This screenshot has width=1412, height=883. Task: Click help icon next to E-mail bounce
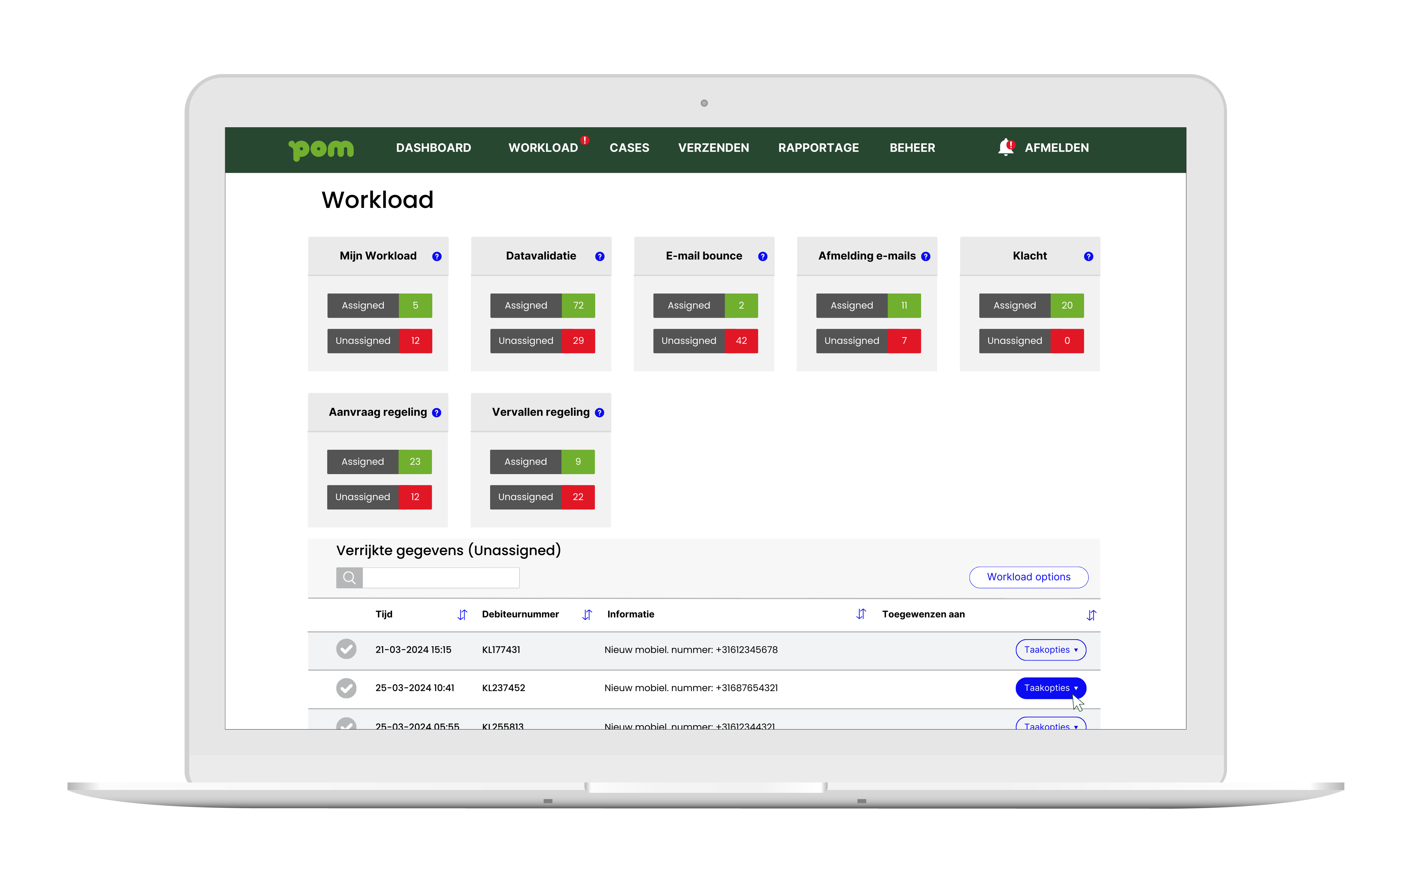click(x=763, y=256)
